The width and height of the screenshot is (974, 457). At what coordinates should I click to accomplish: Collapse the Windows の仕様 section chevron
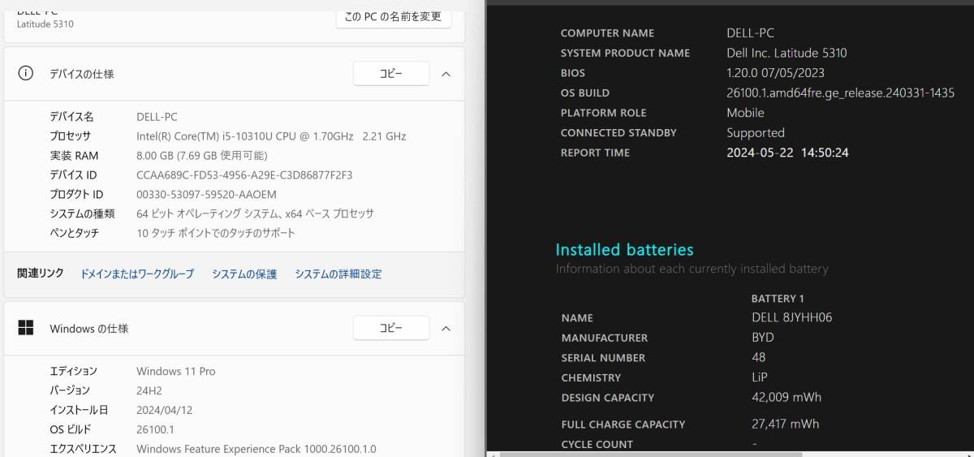(446, 328)
